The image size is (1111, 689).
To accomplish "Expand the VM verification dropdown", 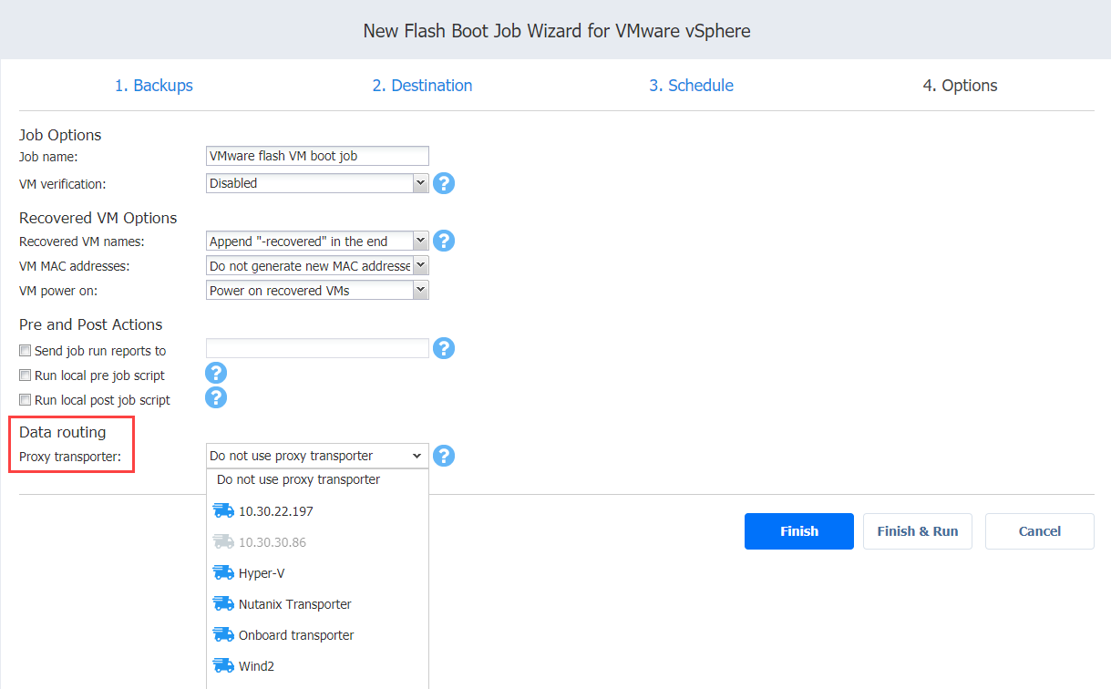I will [317, 183].
